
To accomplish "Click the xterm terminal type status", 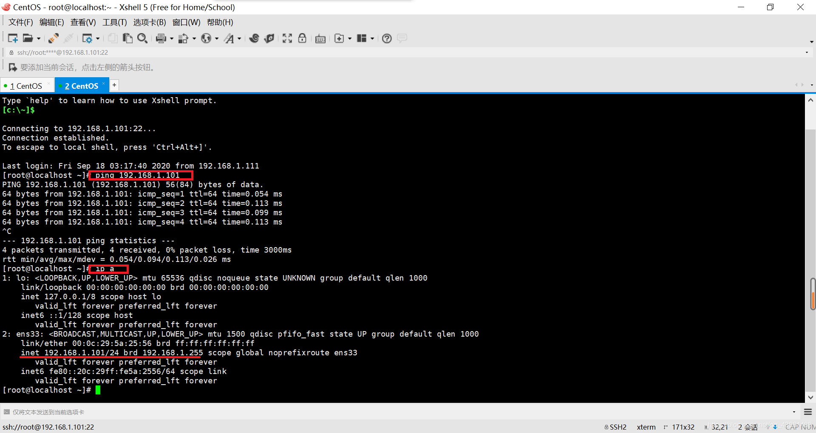I will pyautogui.click(x=646, y=427).
